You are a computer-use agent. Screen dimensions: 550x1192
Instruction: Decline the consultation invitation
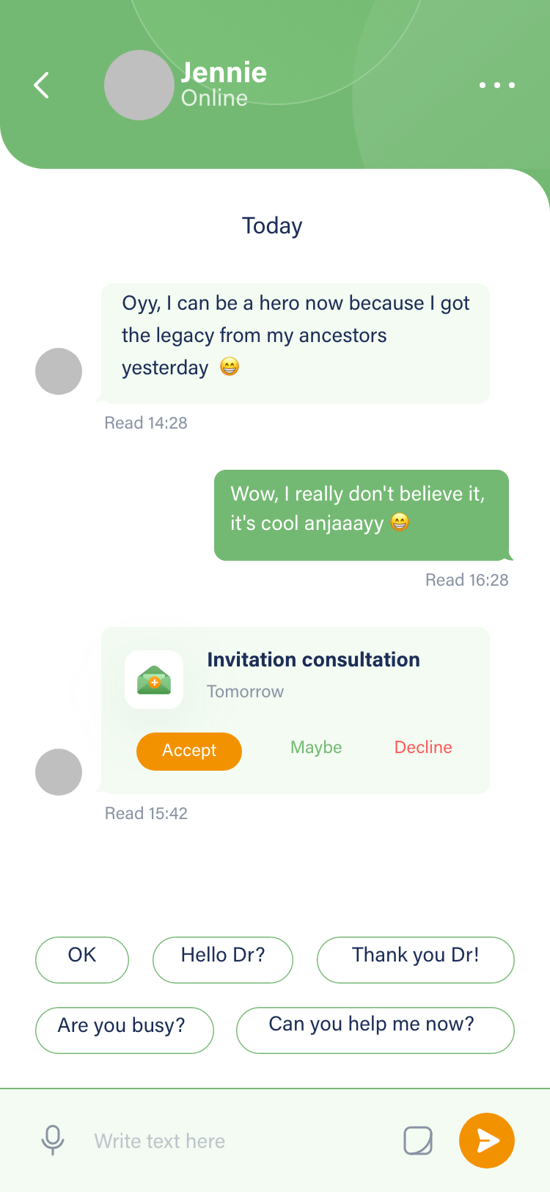[423, 747]
